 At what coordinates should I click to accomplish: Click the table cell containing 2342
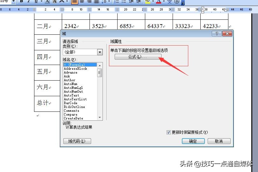(76, 25)
